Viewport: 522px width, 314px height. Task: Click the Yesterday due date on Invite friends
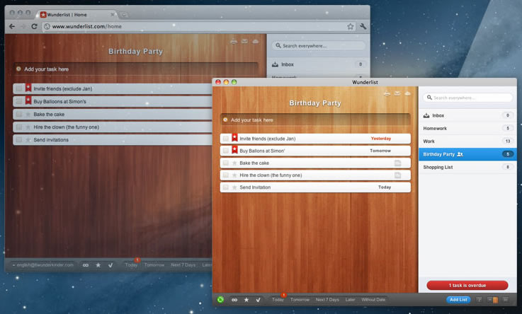381,139
